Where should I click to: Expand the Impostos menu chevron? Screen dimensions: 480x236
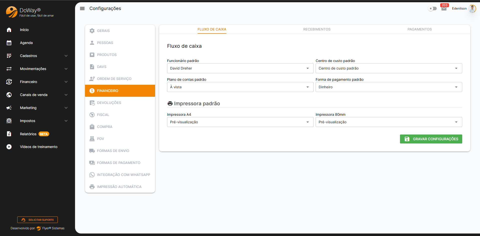[x=66, y=121]
